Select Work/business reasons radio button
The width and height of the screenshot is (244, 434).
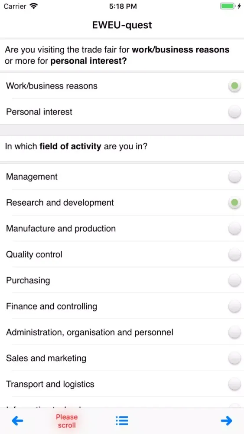tap(234, 86)
